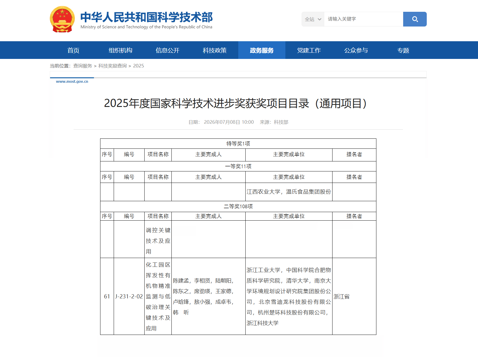Click the source text 来源：科技部
The width and height of the screenshot is (478, 357).
[x=274, y=122]
